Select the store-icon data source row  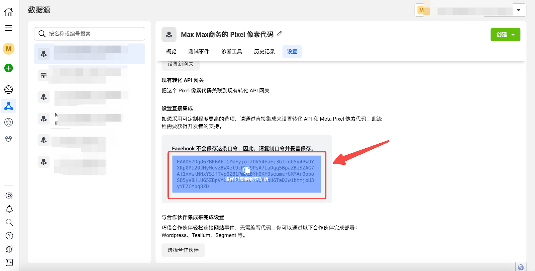click(90, 75)
